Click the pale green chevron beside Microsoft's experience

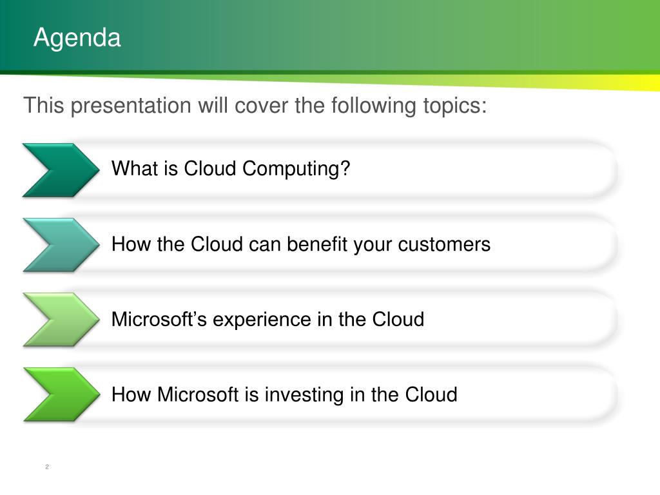61,320
